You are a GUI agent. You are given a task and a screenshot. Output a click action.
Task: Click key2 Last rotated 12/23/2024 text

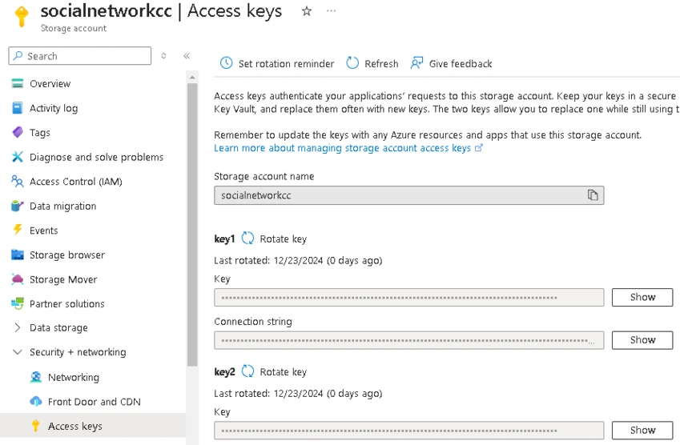(x=298, y=394)
